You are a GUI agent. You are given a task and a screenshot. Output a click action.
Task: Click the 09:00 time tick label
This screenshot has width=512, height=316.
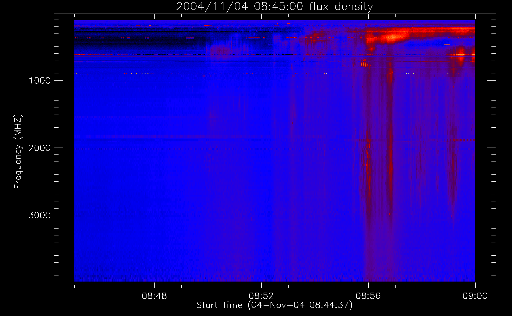click(475, 296)
